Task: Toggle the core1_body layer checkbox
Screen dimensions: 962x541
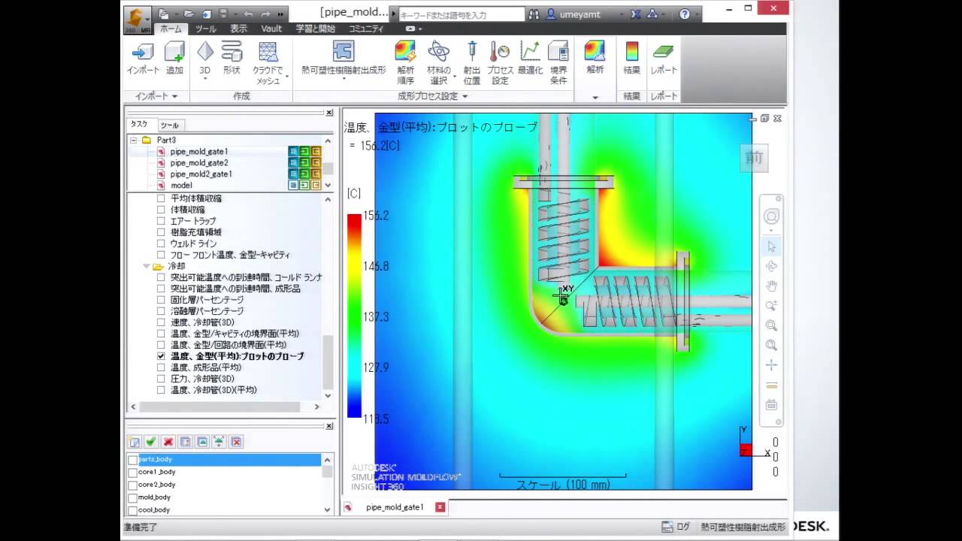Action: (133, 473)
